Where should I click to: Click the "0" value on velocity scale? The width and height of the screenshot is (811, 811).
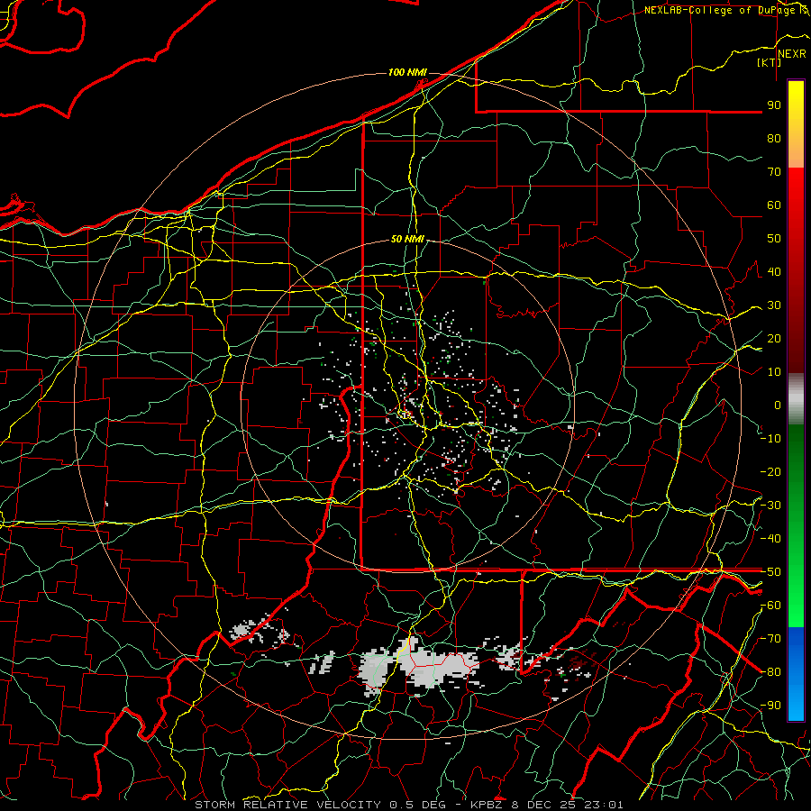point(778,405)
